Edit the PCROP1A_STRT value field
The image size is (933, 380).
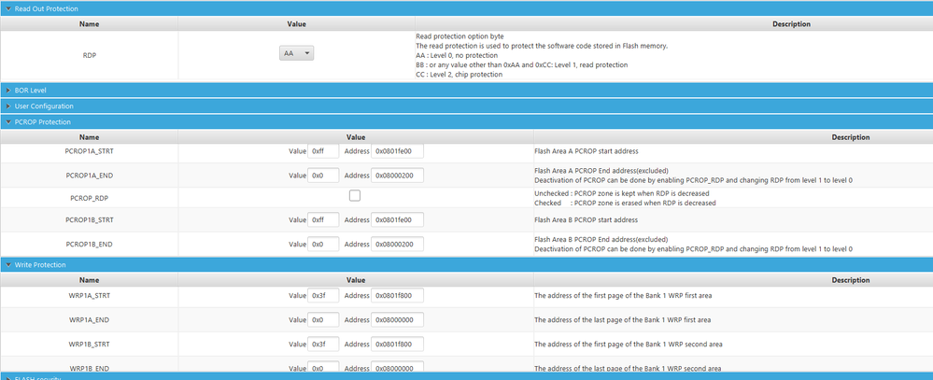click(x=323, y=151)
